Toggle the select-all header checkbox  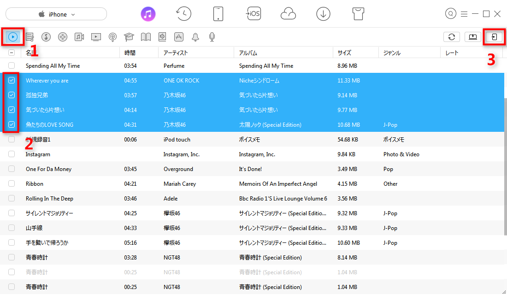[x=12, y=53]
